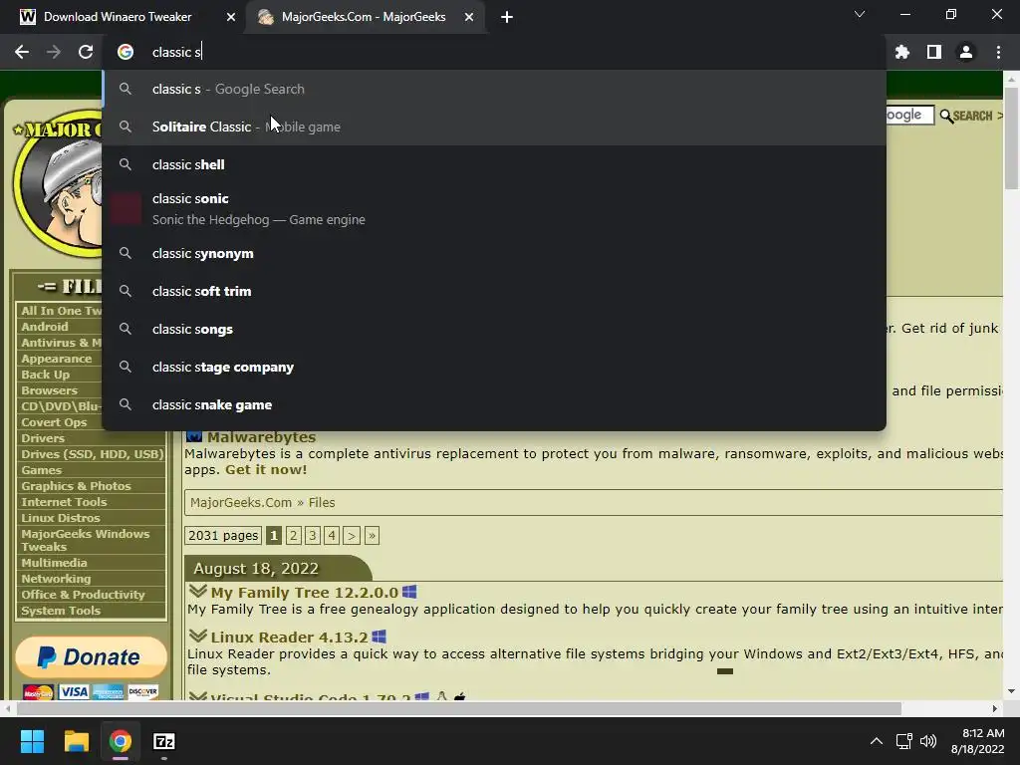Select 'classic songs' suggestion
The height and width of the screenshot is (765, 1020).
[494, 329]
